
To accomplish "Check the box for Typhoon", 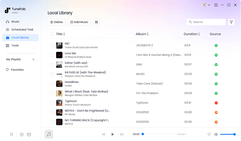I will [x=52, y=103].
